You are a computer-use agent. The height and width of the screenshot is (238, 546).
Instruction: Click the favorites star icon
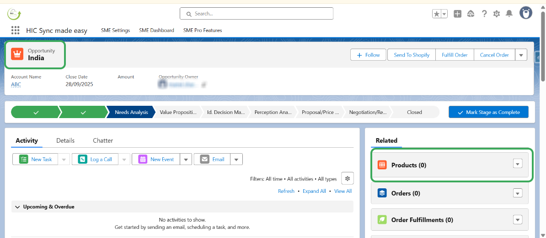tap(437, 14)
